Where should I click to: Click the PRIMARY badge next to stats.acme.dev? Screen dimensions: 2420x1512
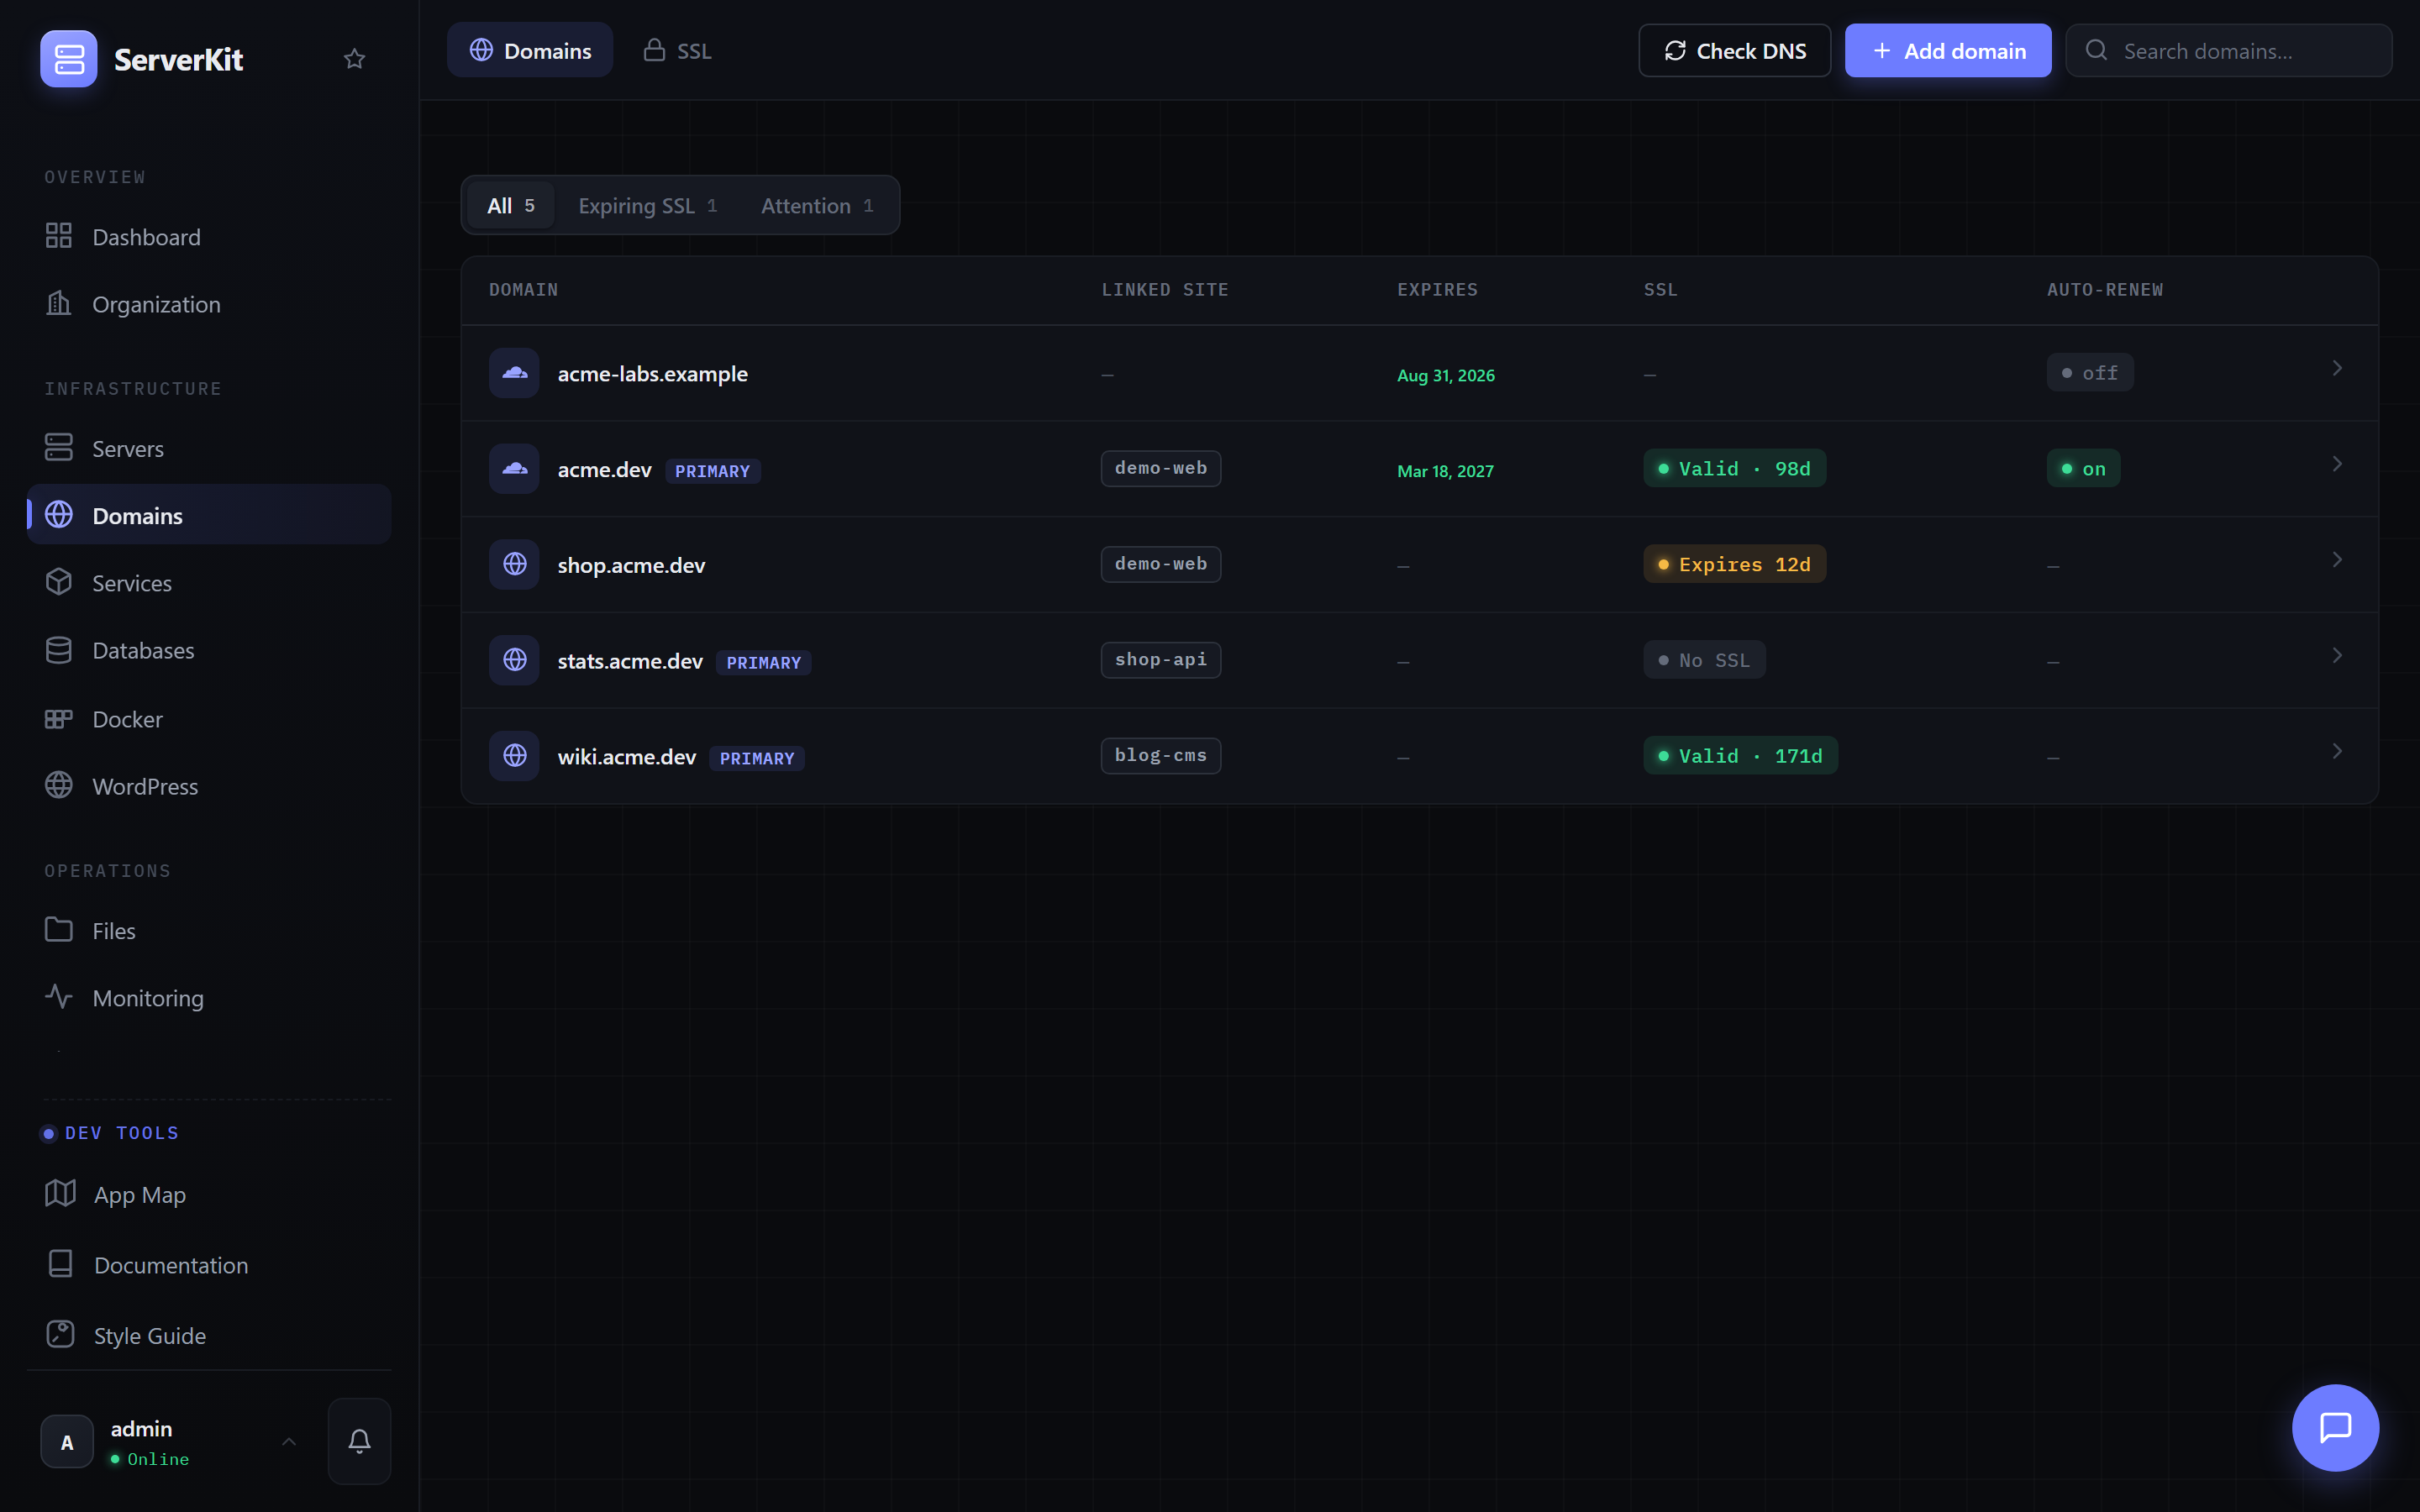tap(764, 662)
